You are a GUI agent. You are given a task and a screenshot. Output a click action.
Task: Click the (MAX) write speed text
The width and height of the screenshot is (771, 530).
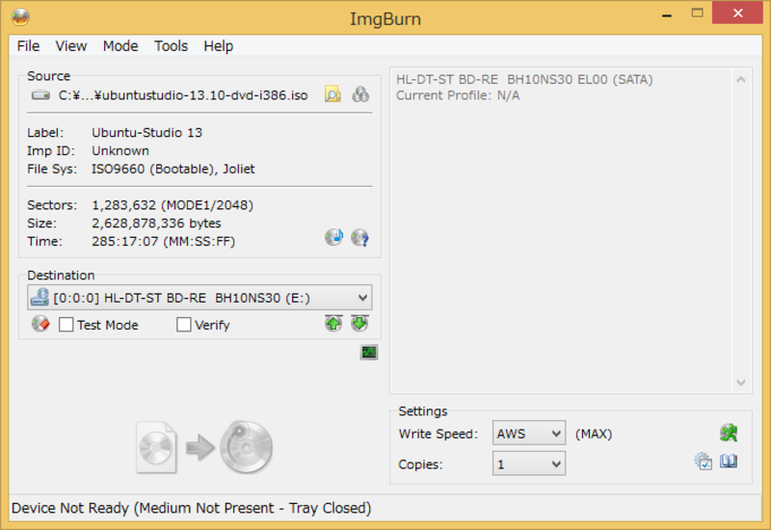594,435
